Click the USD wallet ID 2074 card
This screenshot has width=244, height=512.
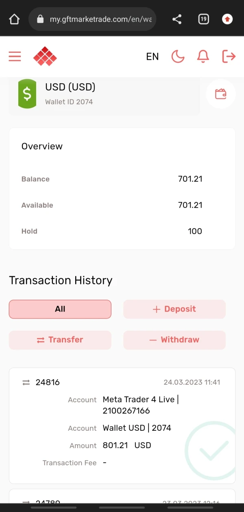point(105,94)
